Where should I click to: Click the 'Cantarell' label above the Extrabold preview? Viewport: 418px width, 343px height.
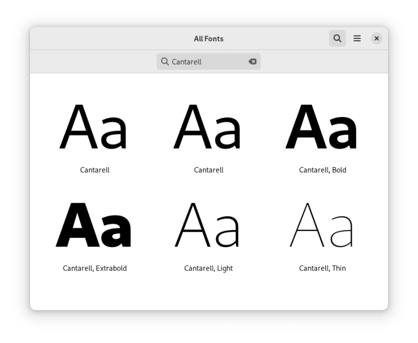(x=94, y=170)
